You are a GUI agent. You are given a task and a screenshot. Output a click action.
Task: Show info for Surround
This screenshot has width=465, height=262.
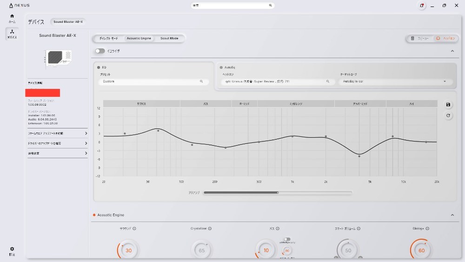point(134,228)
